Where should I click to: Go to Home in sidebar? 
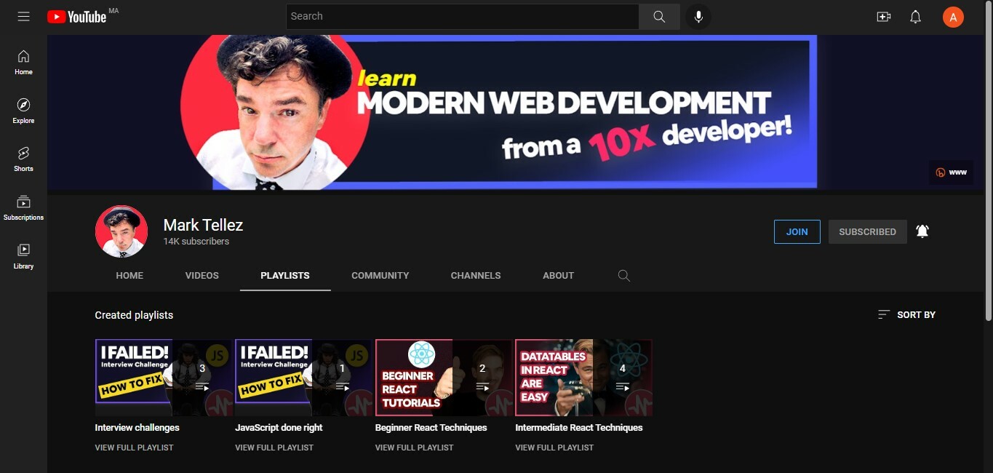(23, 63)
